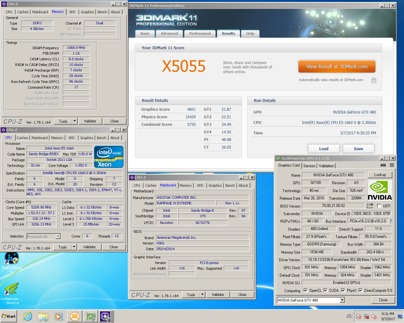Image resolution: width=404 pixels, height=323 pixels.
Task: Switch to the orange 3DMark taskbar button
Action: pyautogui.click(x=75, y=316)
